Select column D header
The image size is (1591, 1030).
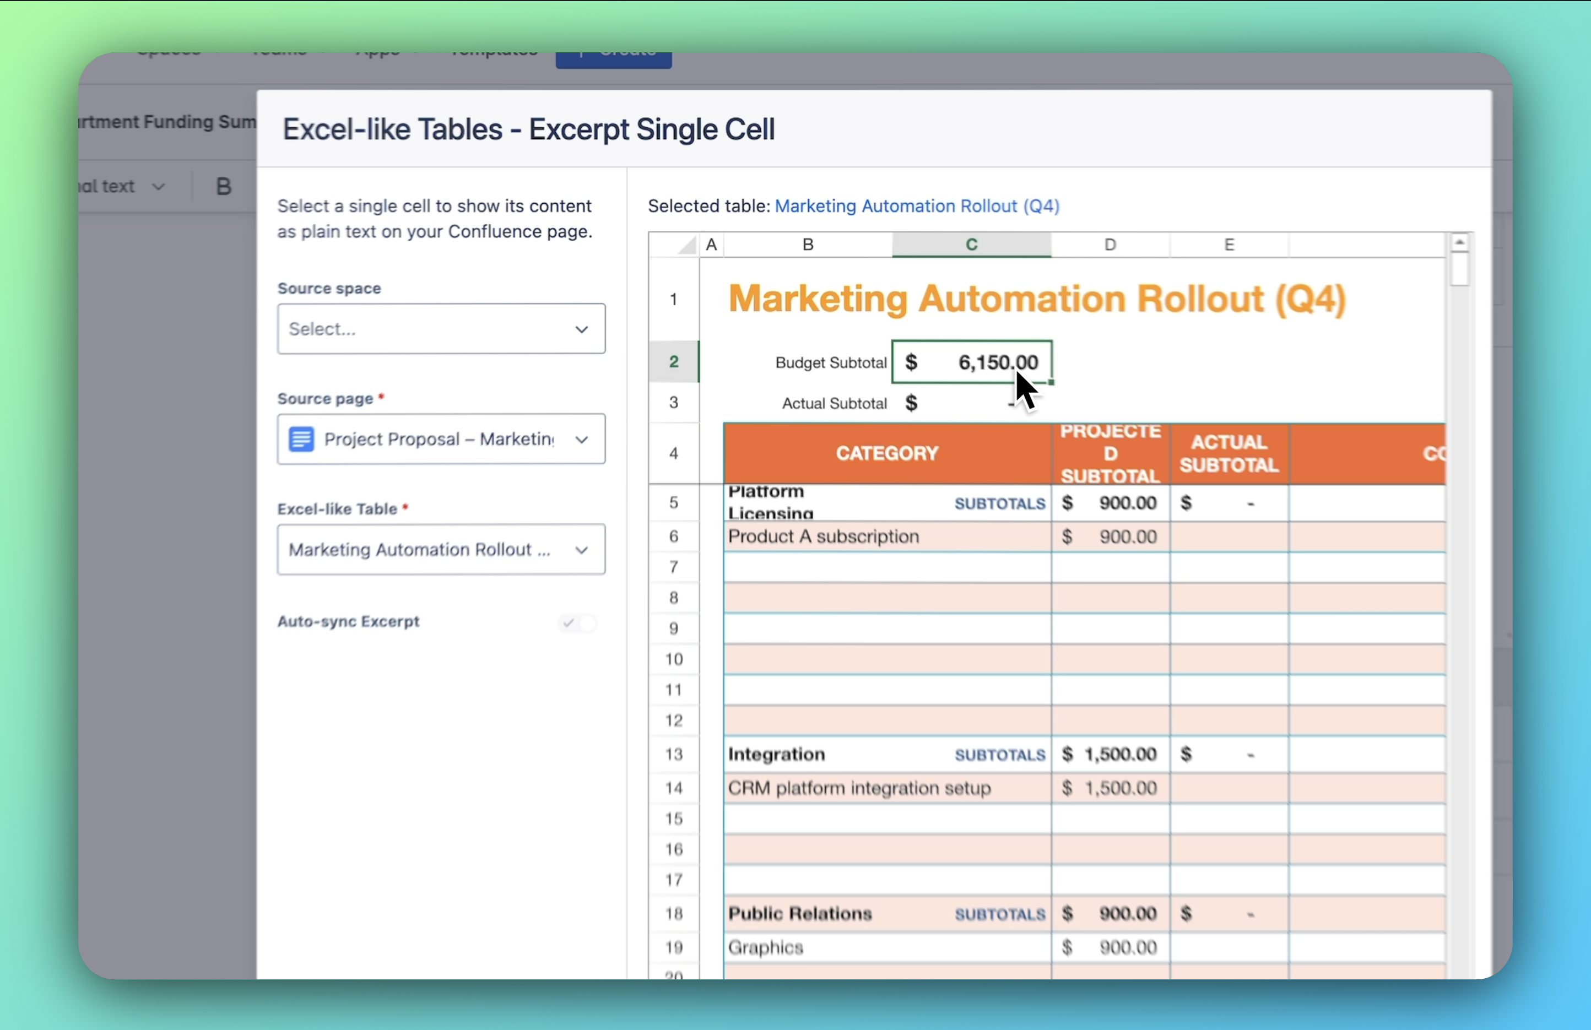tap(1110, 245)
